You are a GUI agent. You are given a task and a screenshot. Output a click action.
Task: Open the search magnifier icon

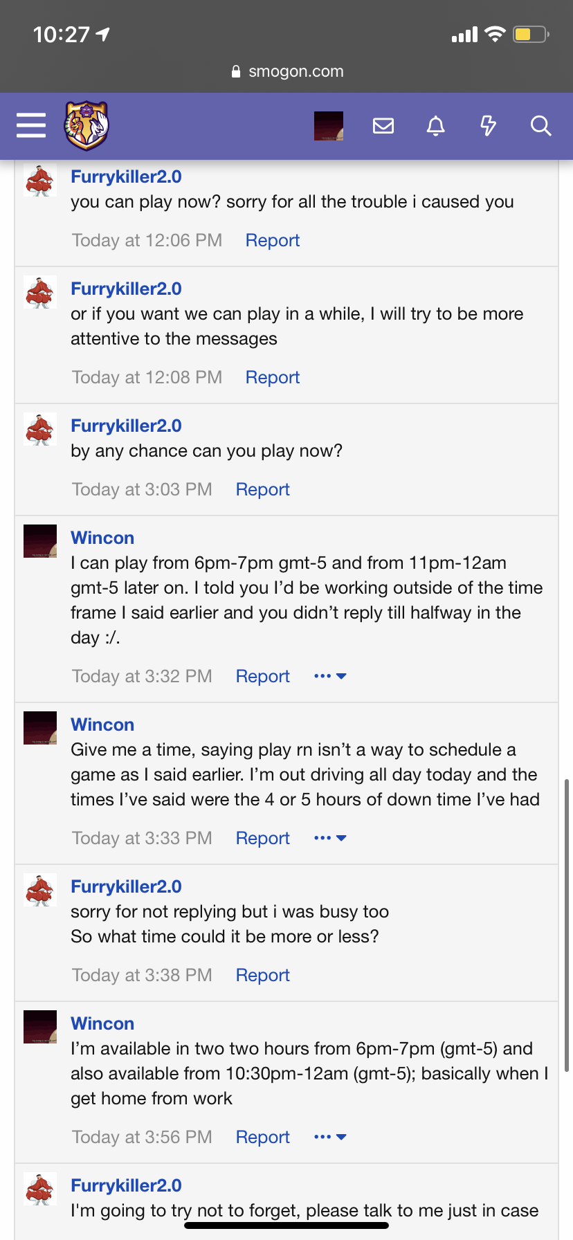540,126
